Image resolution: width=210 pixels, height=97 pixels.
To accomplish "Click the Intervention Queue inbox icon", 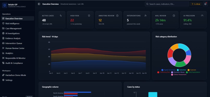I will pos(3,43).
